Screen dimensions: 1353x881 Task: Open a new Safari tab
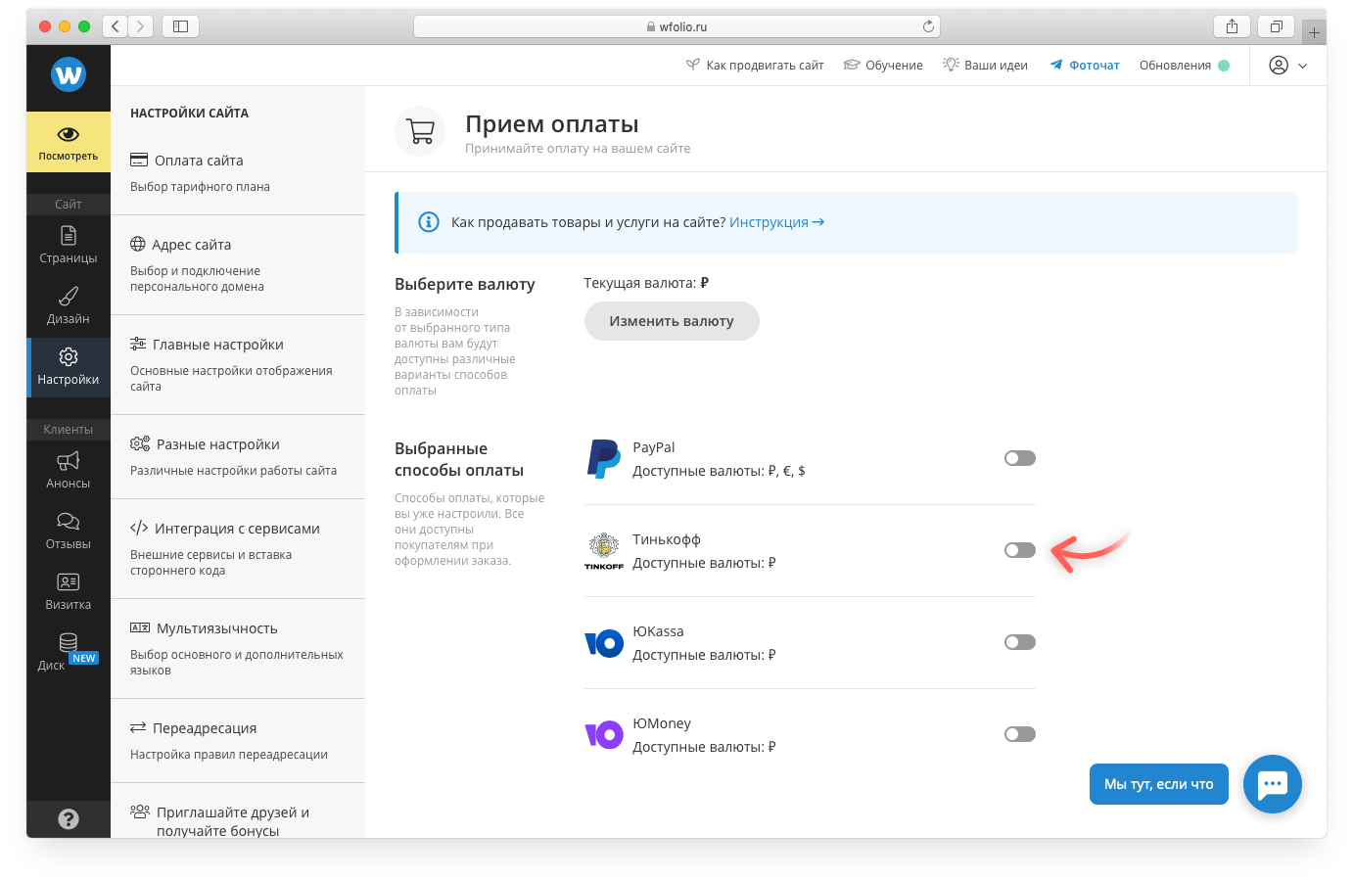(x=1314, y=32)
